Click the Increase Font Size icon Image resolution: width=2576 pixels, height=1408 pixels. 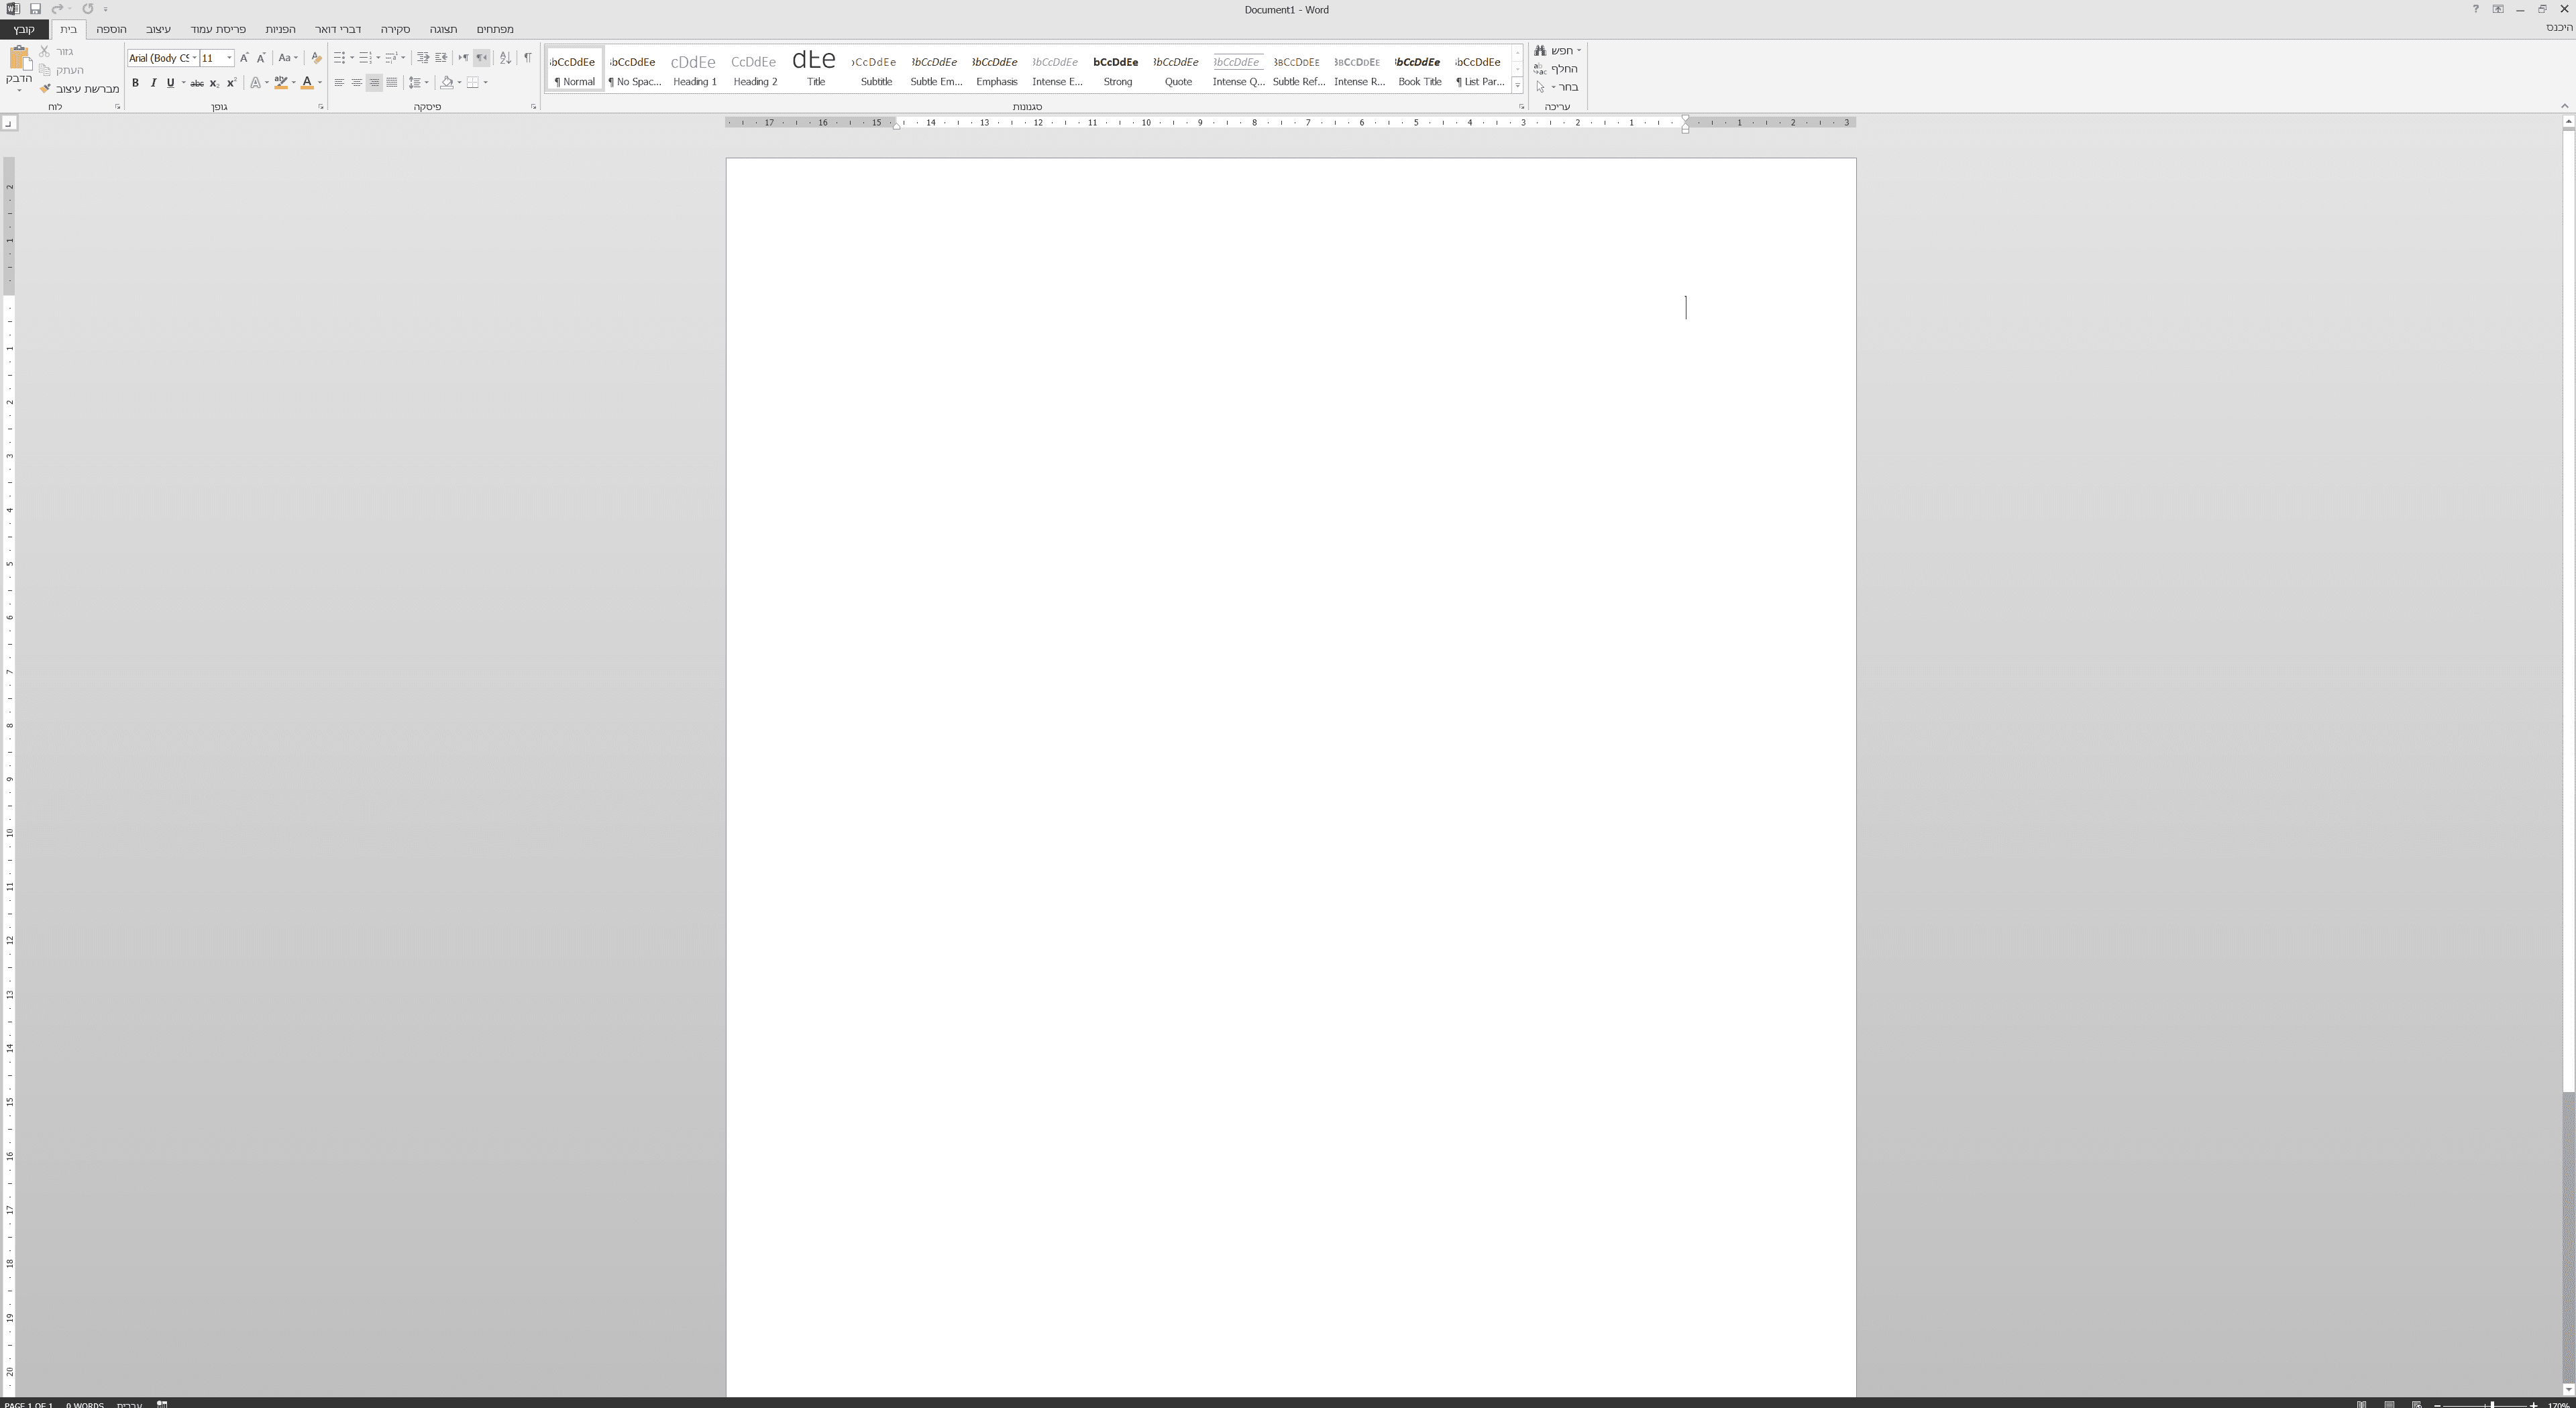click(x=244, y=58)
